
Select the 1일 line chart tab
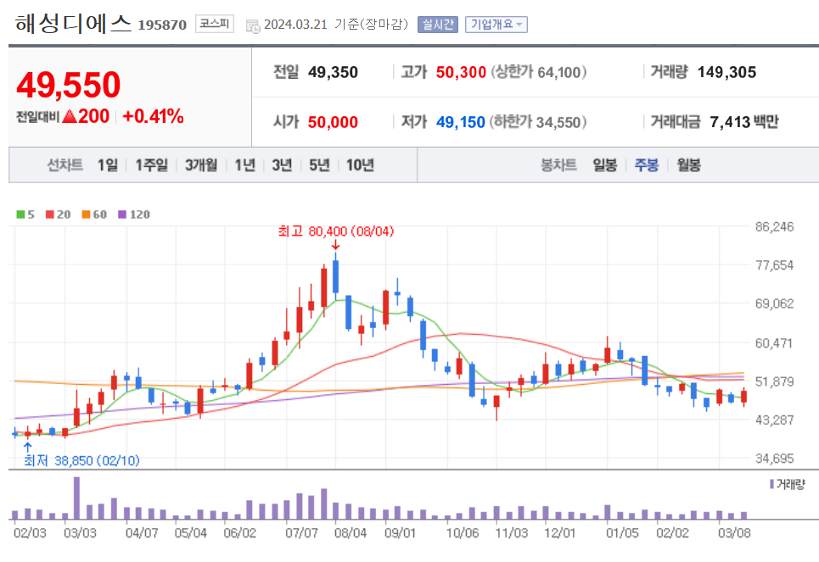[x=108, y=165]
